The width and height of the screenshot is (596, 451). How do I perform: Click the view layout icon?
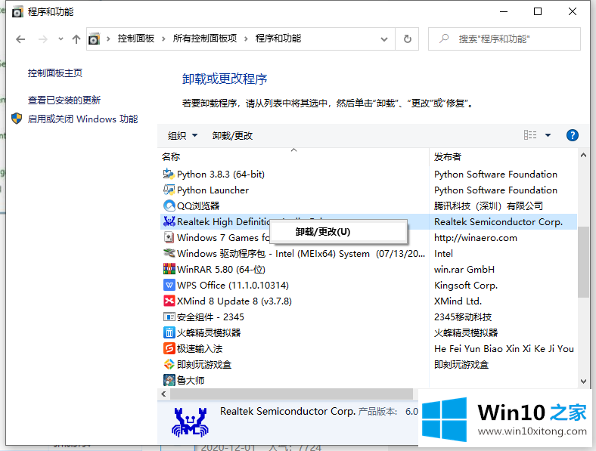(530, 135)
